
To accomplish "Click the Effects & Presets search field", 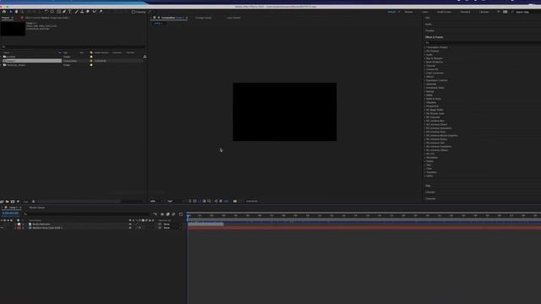I will pyautogui.click(x=483, y=43).
